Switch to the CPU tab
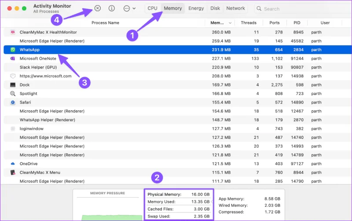The image size is (352, 221). coord(152,8)
